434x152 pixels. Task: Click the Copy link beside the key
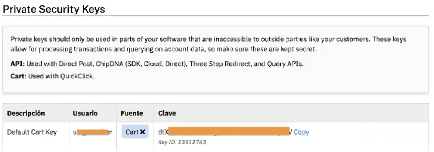point(301,132)
